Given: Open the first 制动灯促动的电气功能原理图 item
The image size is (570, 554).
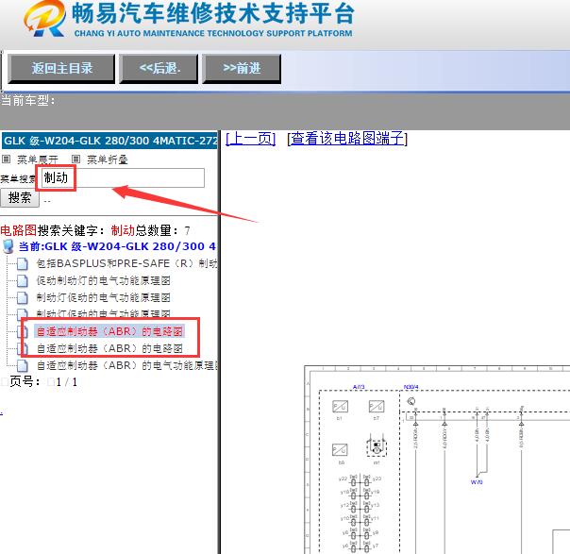Looking at the screenshot, I should tap(103, 297).
